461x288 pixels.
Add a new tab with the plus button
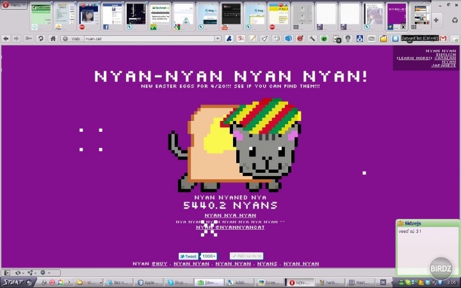coord(436,20)
